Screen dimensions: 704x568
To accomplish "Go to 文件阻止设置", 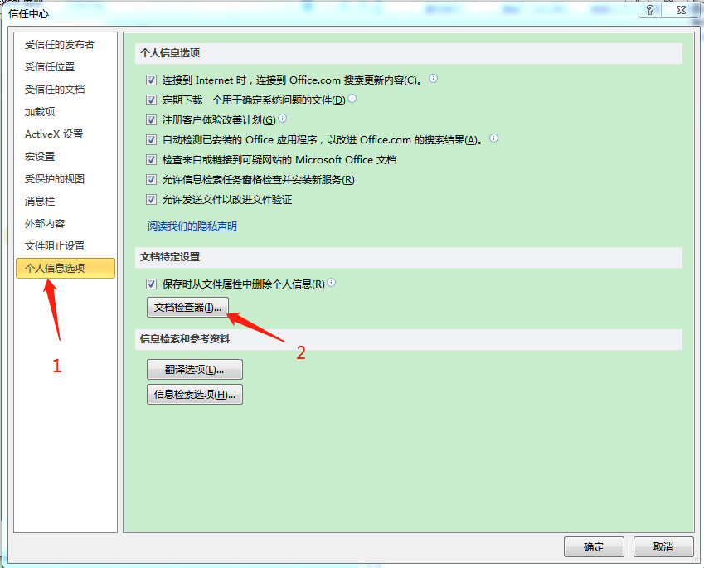I will tap(55, 246).
